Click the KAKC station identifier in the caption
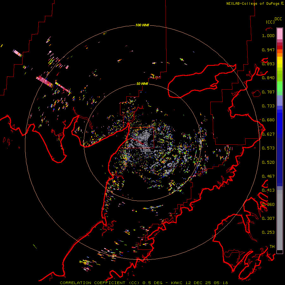Image resolution: width=285 pixels, height=285 pixels. click(177, 283)
